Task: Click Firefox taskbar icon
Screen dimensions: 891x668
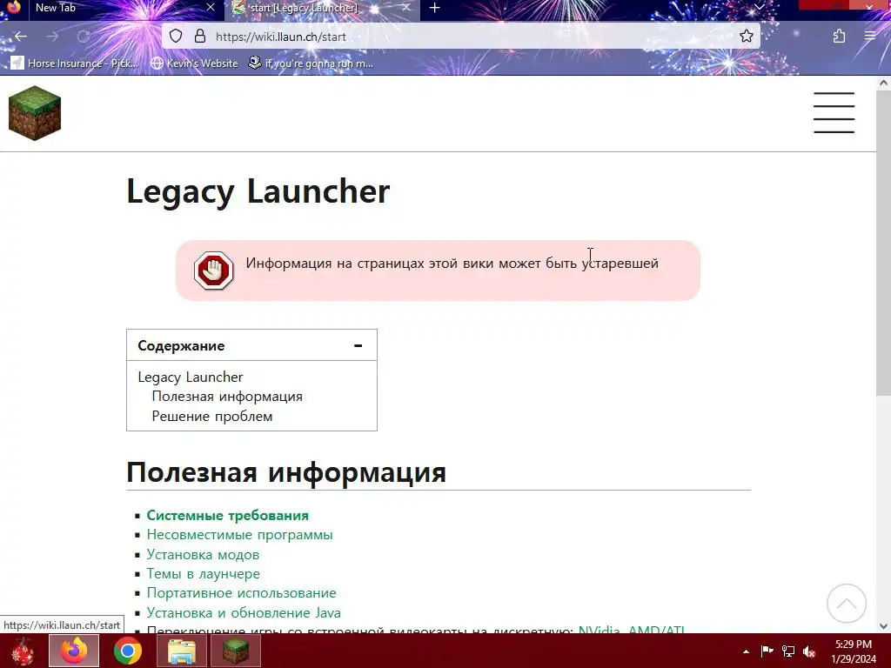Action: coord(74,651)
